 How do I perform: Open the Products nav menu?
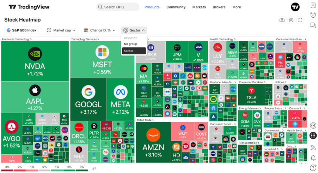pos(152,7)
